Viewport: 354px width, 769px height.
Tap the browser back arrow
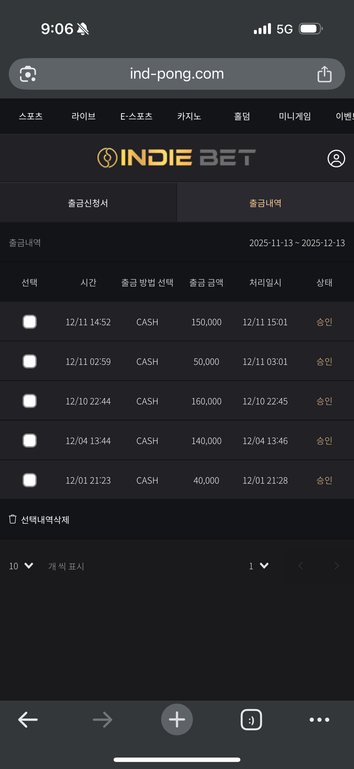[28, 719]
